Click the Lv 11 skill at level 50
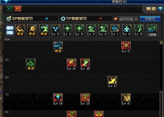Screen dimensions: 164x117 point(71,64)
